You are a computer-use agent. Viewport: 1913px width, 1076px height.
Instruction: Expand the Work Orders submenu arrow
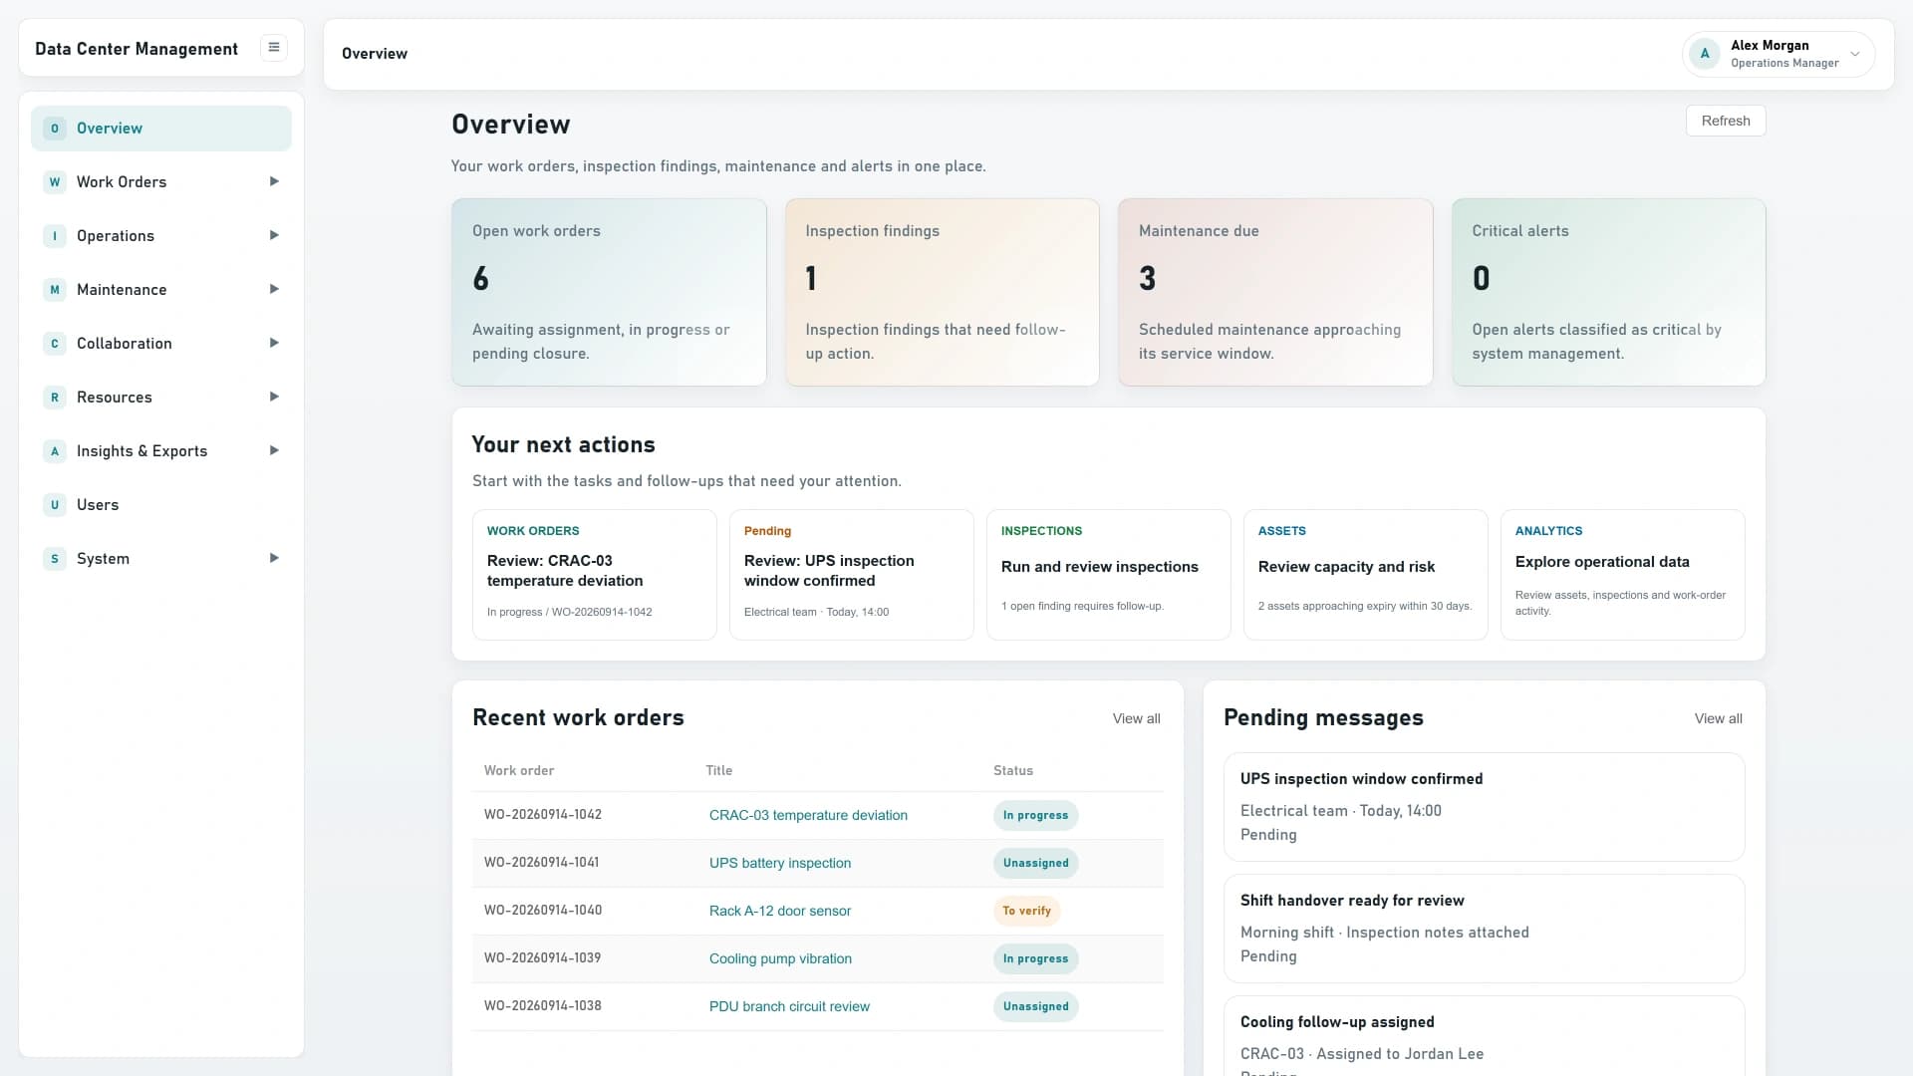(274, 181)
